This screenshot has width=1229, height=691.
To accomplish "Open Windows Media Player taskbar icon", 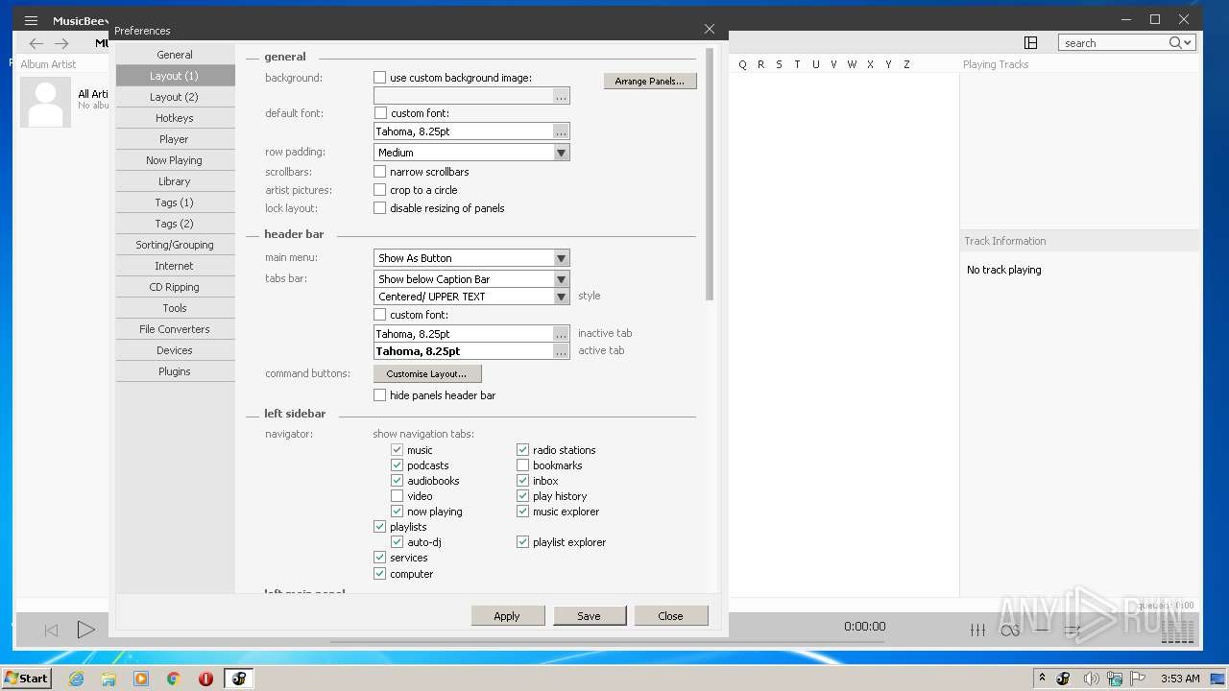I will click(141, 679).
